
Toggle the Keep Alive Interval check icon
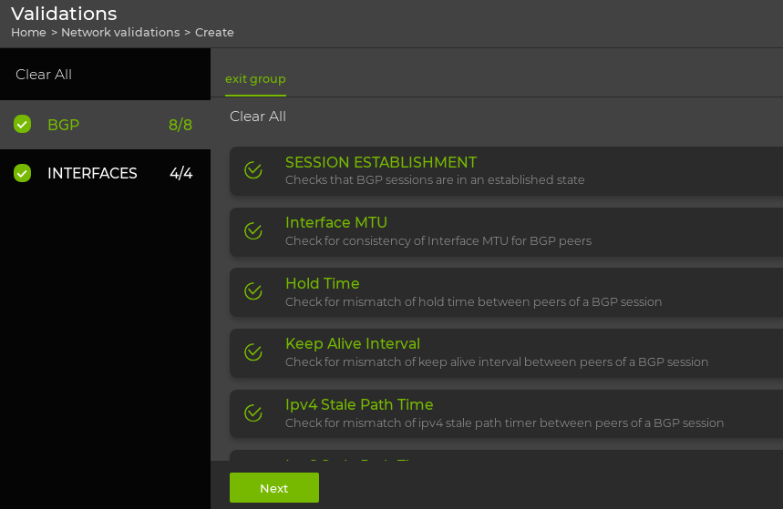tap(253, 352)
